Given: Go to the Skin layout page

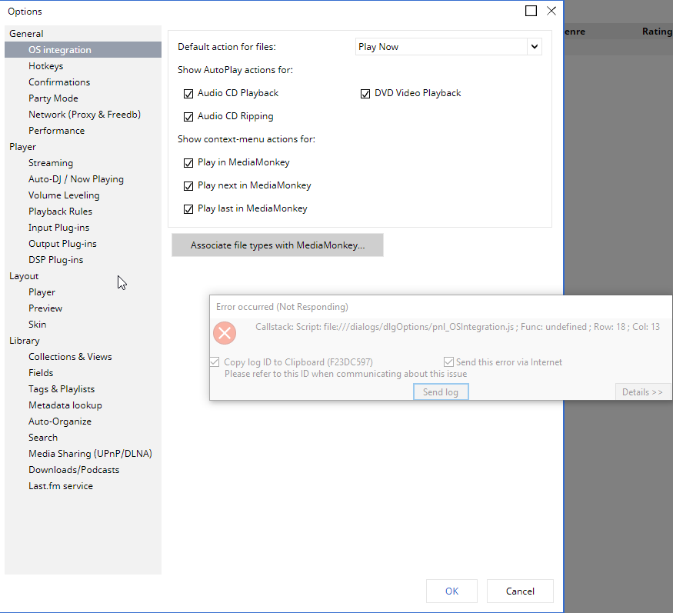Looking at the screenshot, I should pyautogui.click(x=38, y=325).
